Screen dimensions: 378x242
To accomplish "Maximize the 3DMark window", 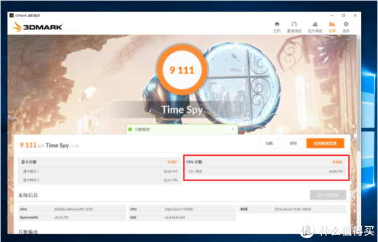I will 343,15.
